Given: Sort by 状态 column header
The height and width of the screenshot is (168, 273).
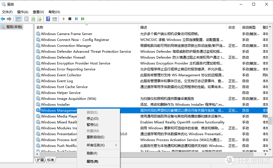Looking at the screenshot, I should click(x=233, y=27).
